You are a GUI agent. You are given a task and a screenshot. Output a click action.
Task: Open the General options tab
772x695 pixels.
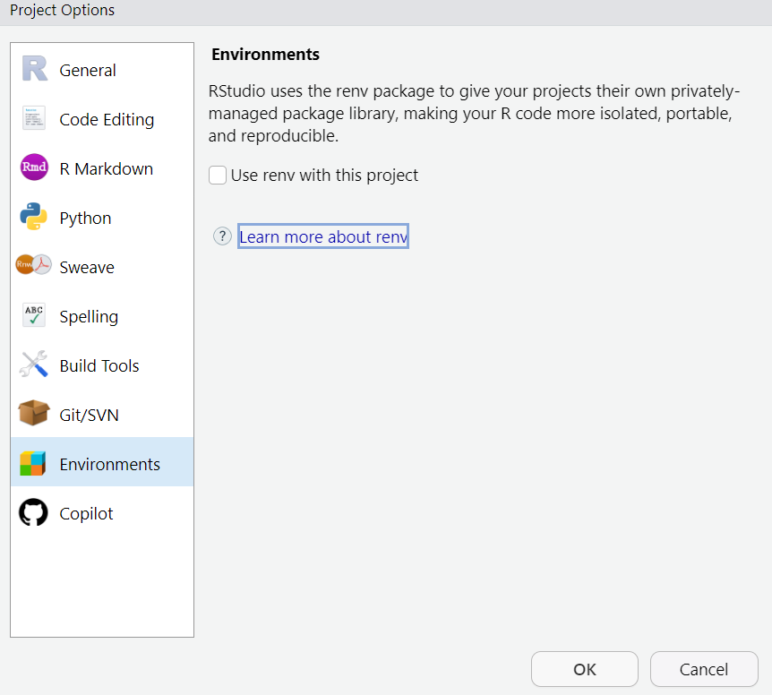tap(88, 70)
